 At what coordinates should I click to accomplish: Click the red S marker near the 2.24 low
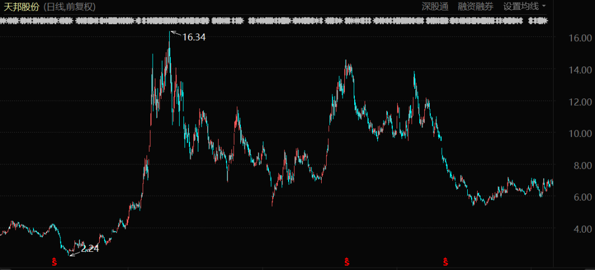coord(55,262)
